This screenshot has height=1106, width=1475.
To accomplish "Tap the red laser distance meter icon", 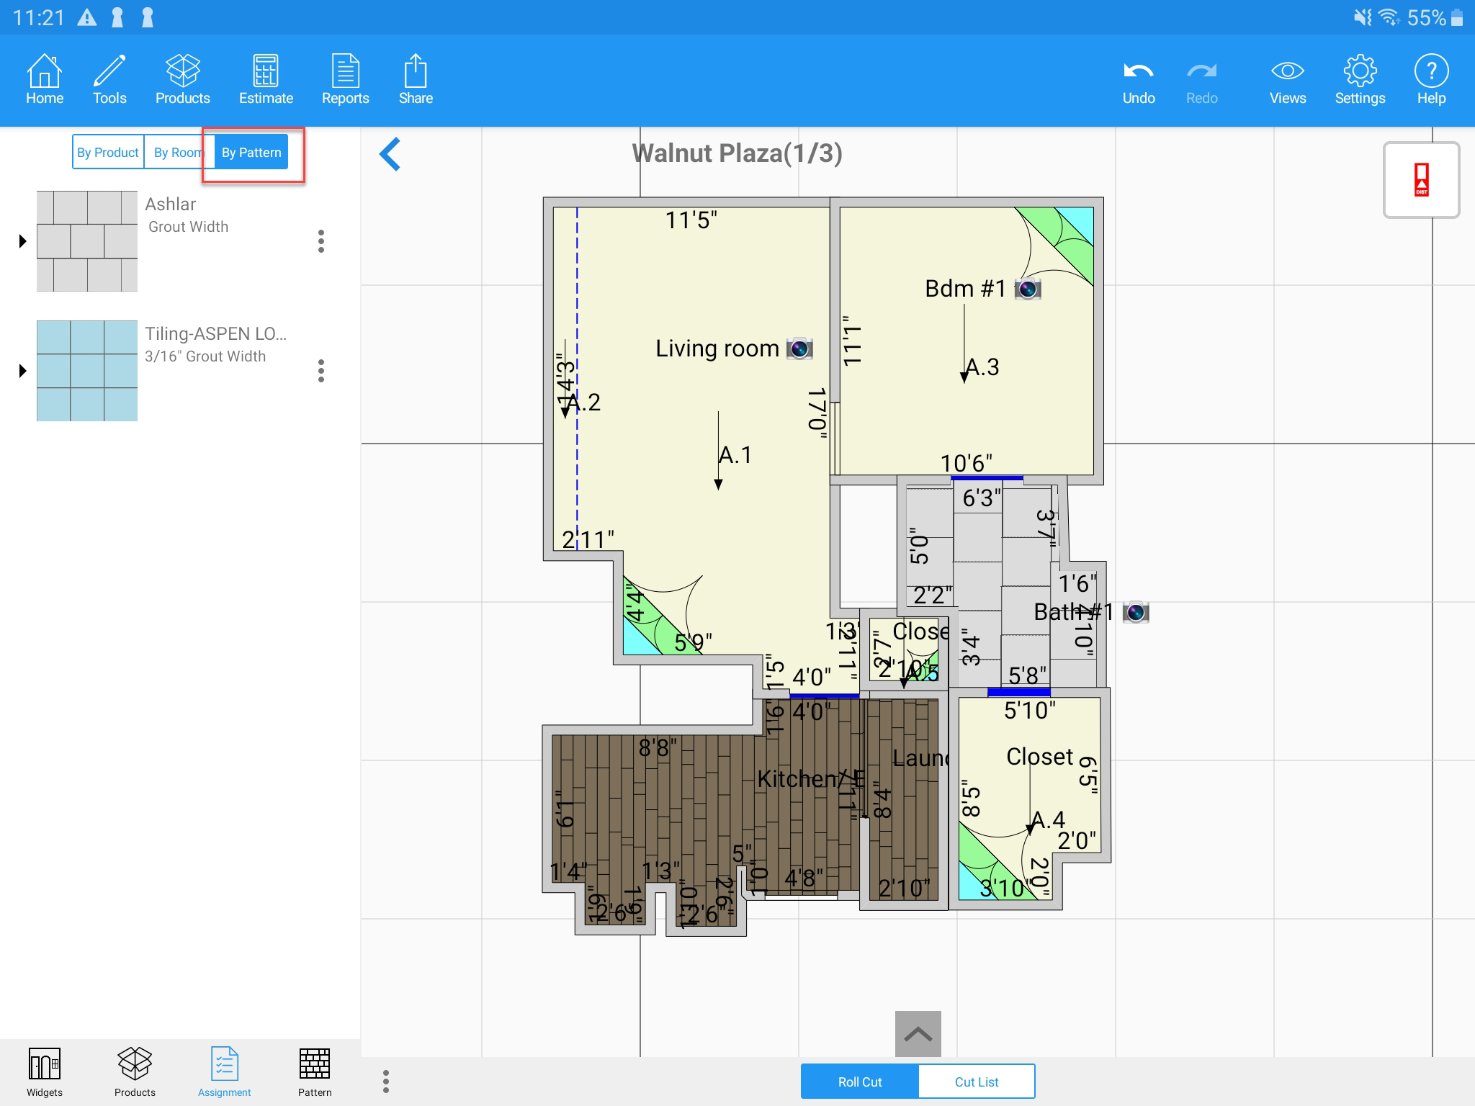I will [1421, 180].
